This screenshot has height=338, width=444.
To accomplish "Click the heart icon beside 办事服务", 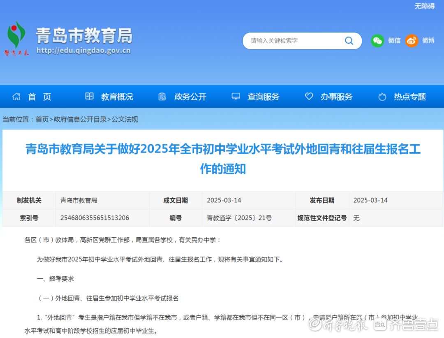I will 309,96.
